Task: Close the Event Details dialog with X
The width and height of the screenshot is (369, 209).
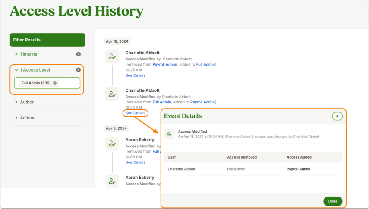Action: coord(337,116)
